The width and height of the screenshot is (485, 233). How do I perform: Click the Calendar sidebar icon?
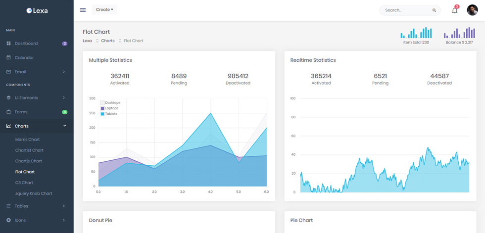click(9, 57)
